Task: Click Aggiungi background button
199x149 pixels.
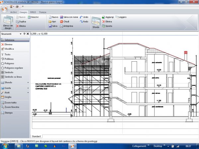Action: click(107, 17)
